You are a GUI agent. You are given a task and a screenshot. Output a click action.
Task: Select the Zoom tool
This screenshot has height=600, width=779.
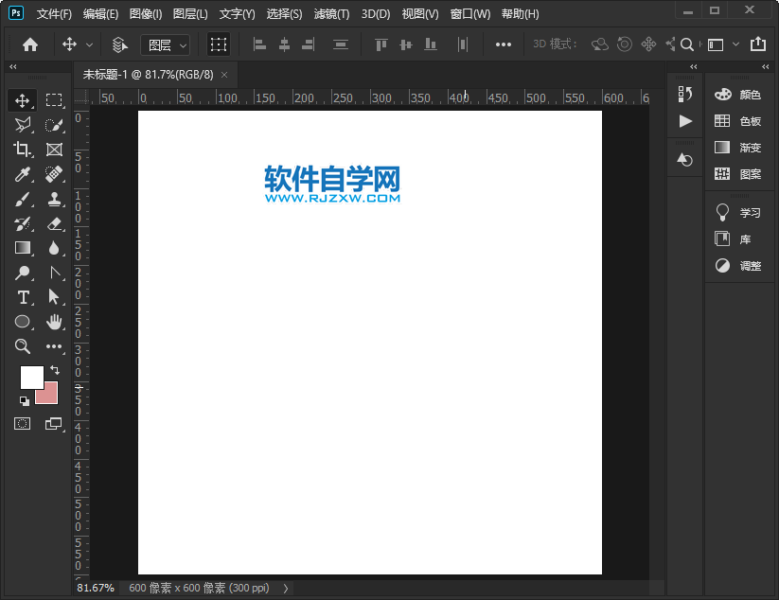click(x=23, y=346)
